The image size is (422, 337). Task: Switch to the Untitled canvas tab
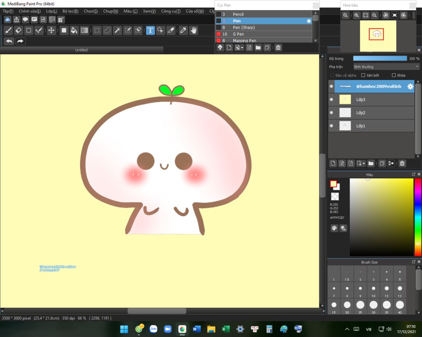pyautogui.click(x=81, y=50)
